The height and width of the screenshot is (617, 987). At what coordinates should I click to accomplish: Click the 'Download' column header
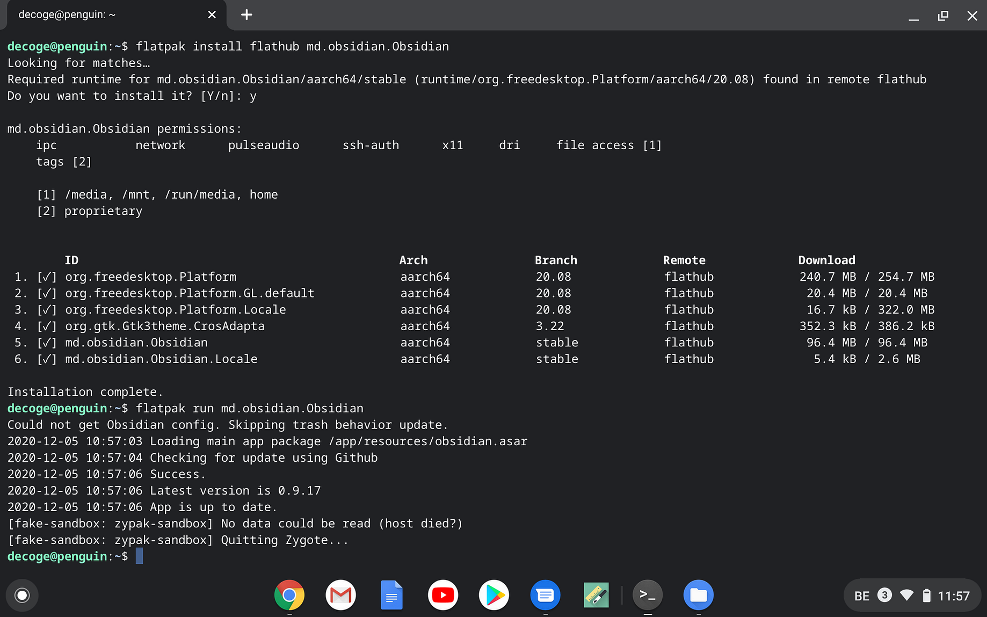(x=826, y=260)
